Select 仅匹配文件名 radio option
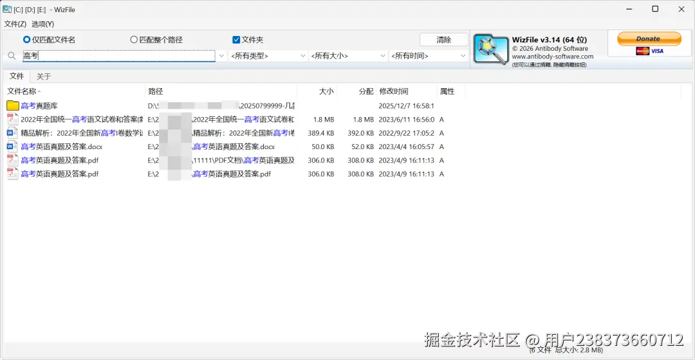 49,40
